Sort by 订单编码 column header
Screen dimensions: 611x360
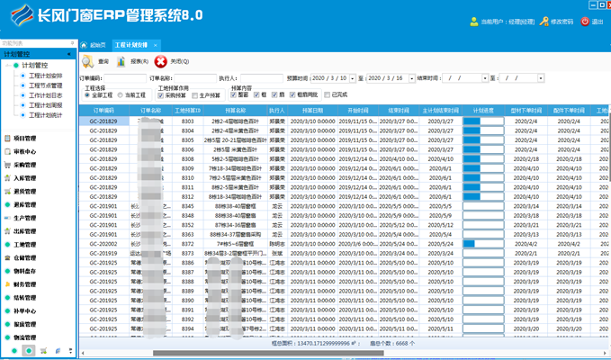pyautogui.click(x=104, y=111)
